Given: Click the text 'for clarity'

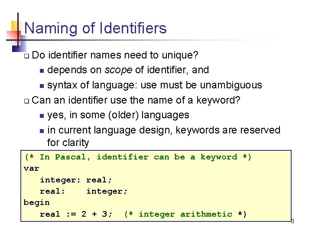Looking at the screenshot, I should point(68,143).
